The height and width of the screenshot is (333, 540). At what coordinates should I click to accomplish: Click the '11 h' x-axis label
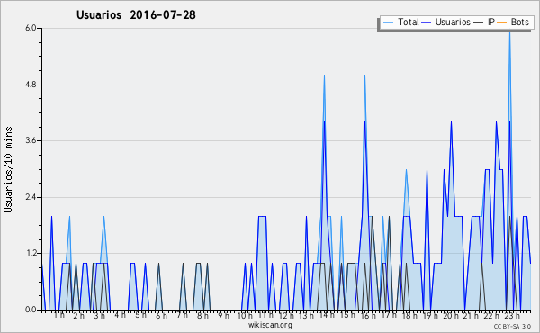tap(265, 315)
